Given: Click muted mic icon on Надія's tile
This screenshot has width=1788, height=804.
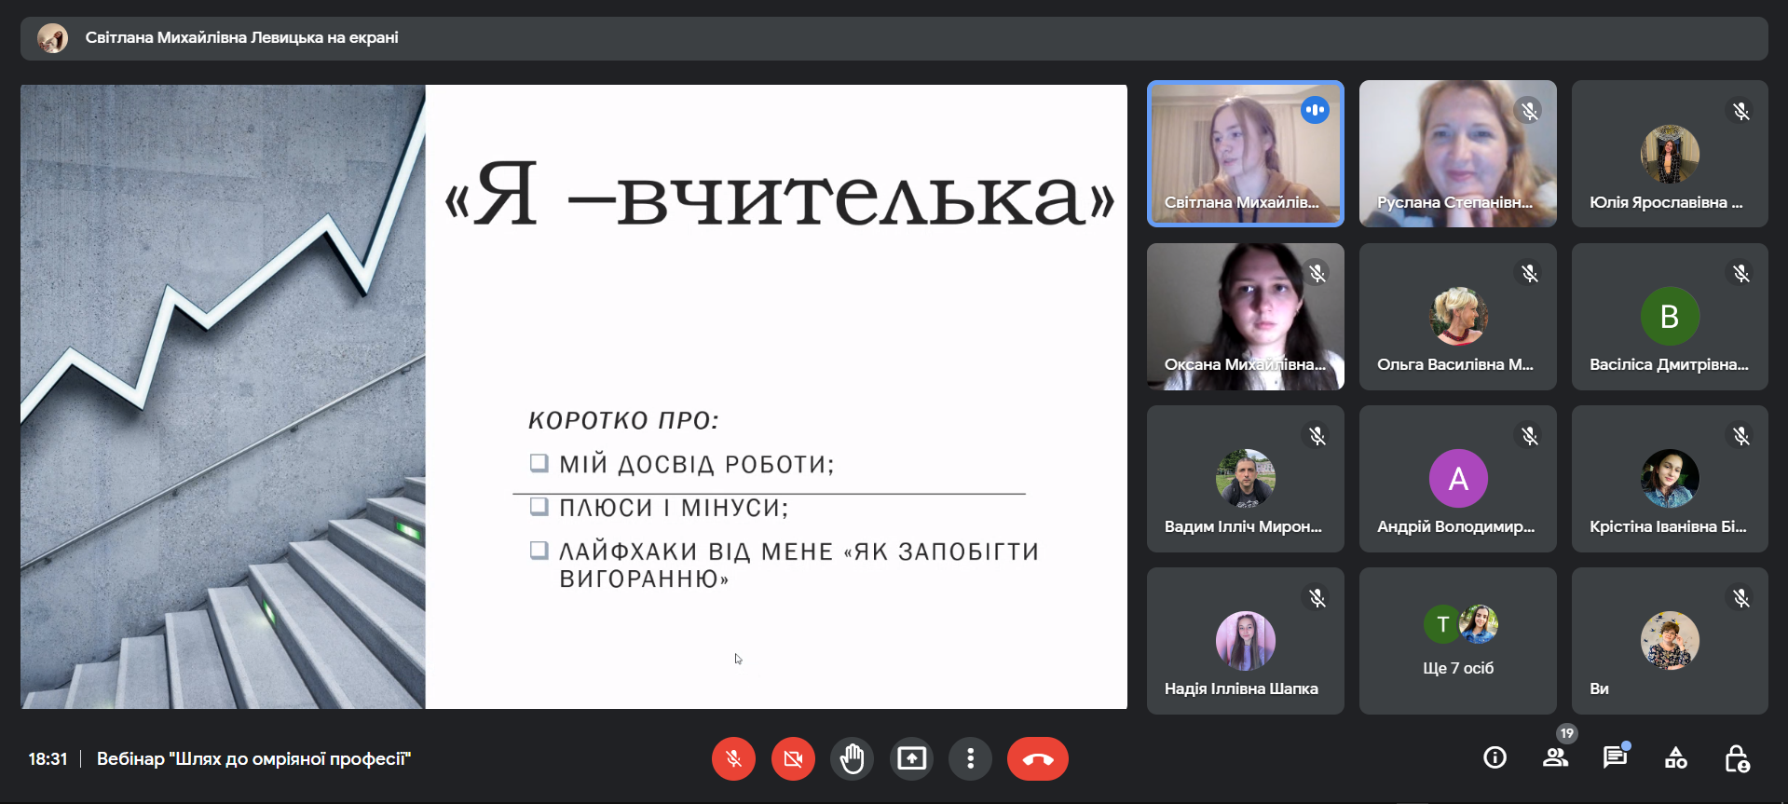Looking at the screenshot, I should (1317, 597).
